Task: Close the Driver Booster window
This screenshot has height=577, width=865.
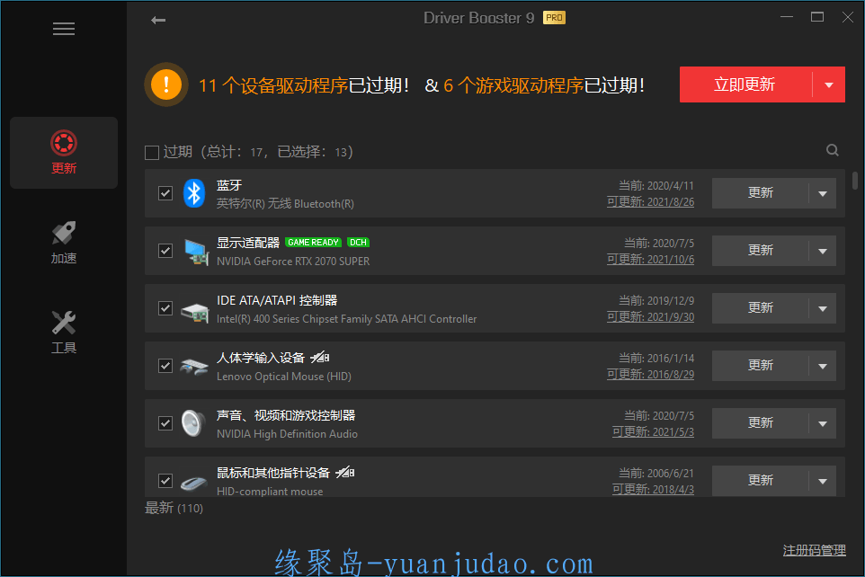Action: 848,17
